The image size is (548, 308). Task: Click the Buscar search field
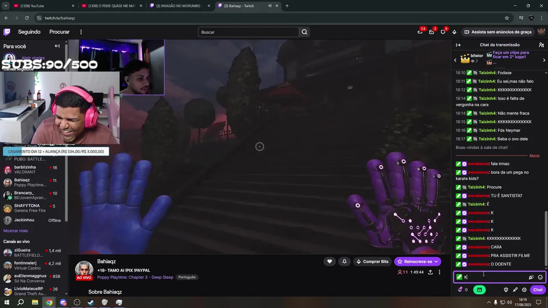tap(248, 32)
